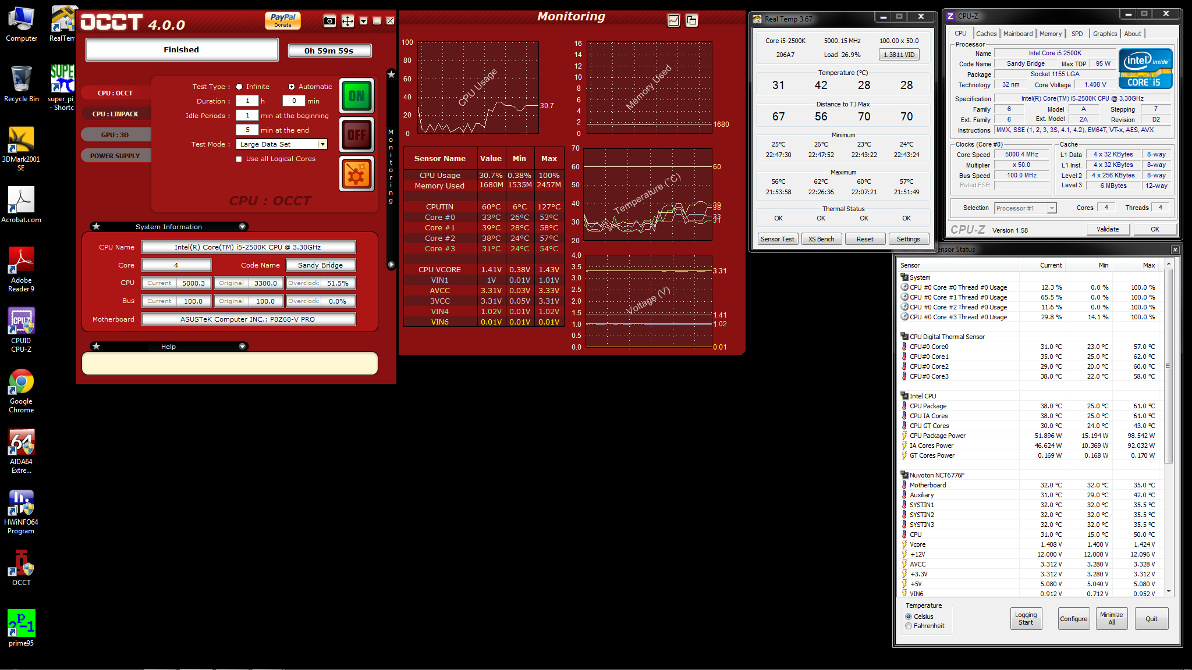Collapse Monitoring sidebar arrow button
1192x670 pixels.
391,264
